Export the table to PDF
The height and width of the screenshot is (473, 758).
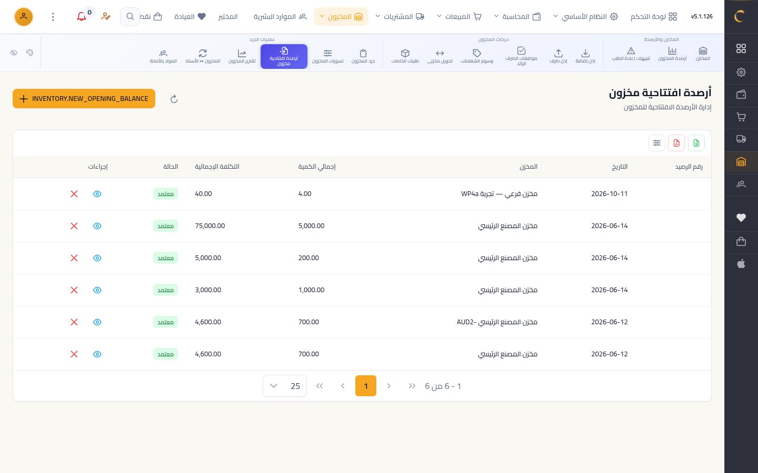[676, 143]
